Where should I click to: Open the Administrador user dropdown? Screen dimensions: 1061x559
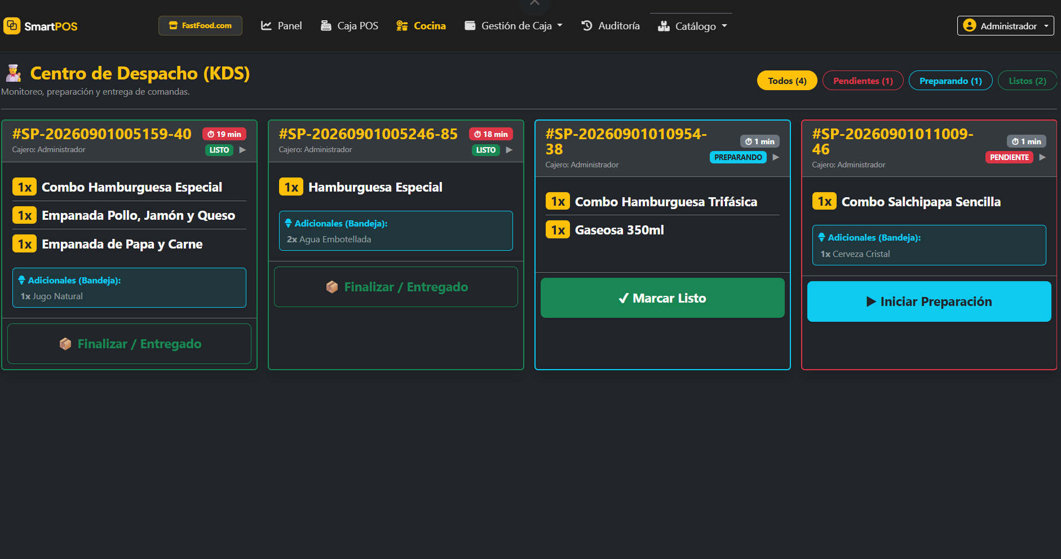click(1005, 26)
